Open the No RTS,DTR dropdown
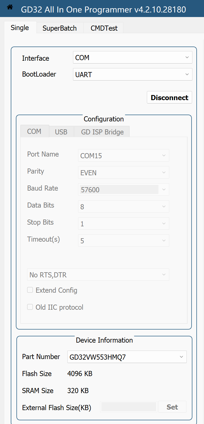The image size is (204, 424). pyautogui.click(x=98, y=275)
